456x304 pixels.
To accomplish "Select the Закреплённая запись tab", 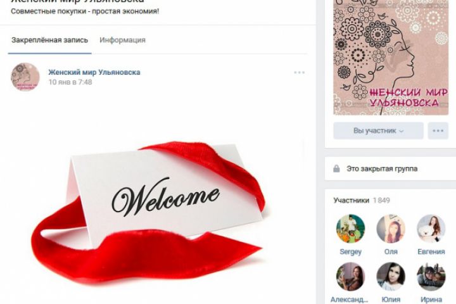I will 50,40.
